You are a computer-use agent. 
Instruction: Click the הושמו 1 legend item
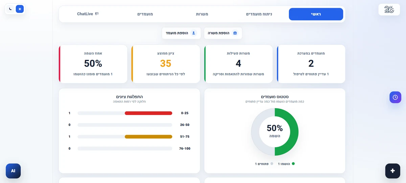tap(286, 164)
